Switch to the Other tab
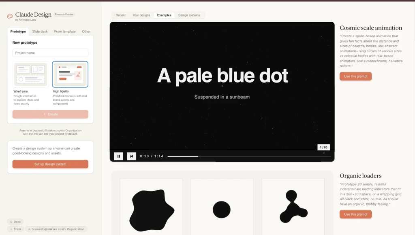This screenshot has height=235, width=415. pos(86,32)
